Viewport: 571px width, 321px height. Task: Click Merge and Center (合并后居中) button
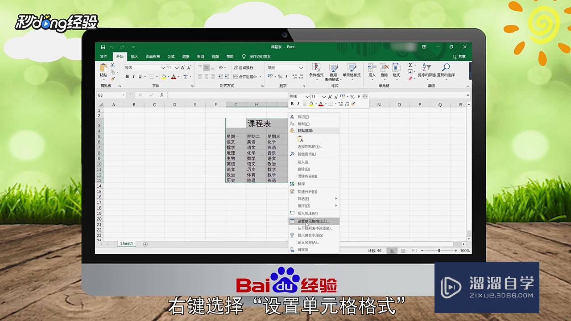coord(245,77)
